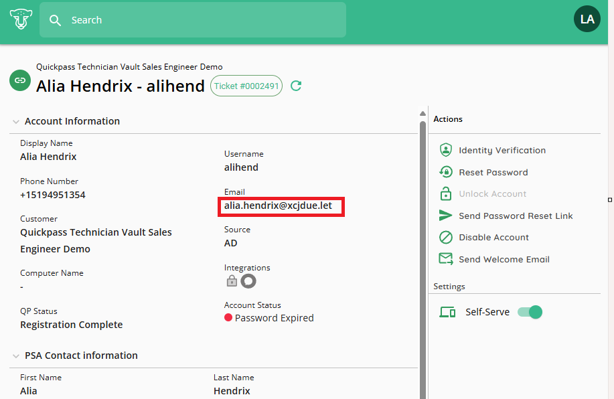This screenshot has height=399, width=614.
Task: Click the lock integration icon
Action: coord(232,281)
